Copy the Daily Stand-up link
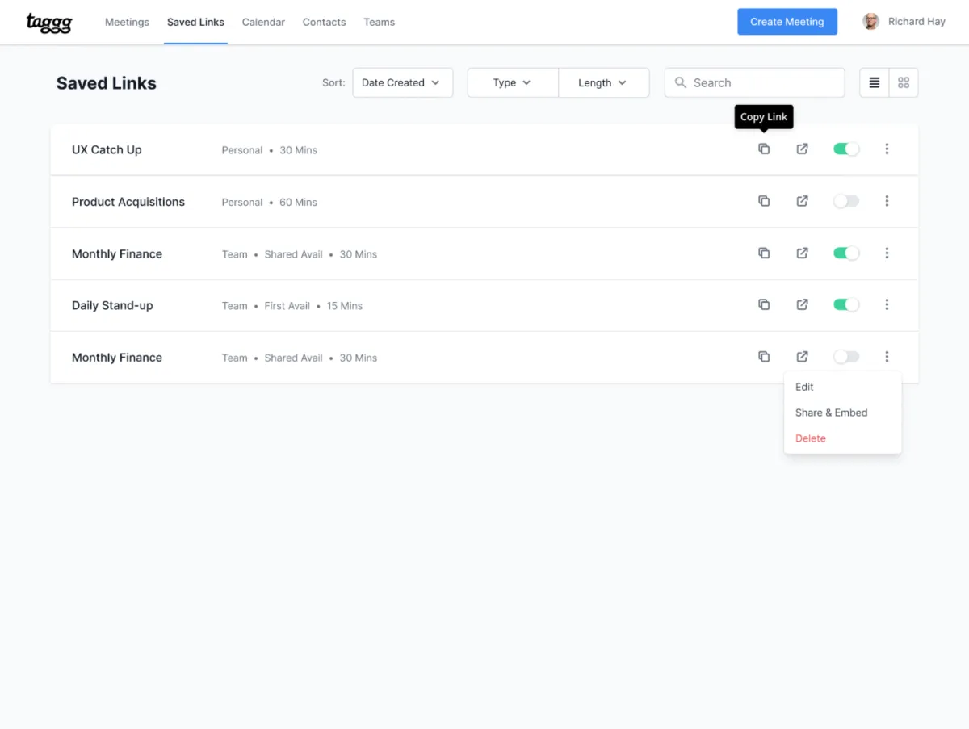969x729 pixels. tap(764, 305)
